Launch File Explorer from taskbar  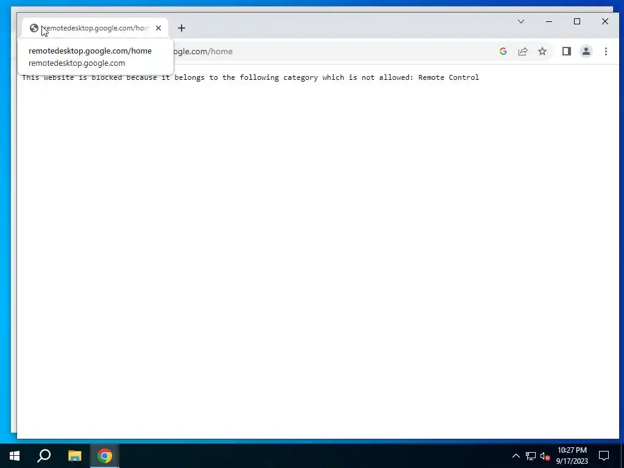point(74,456)
